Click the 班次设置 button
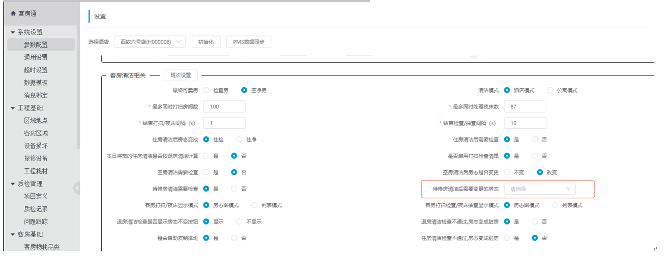This screenshot has height=258, width=667. [181, 75]
